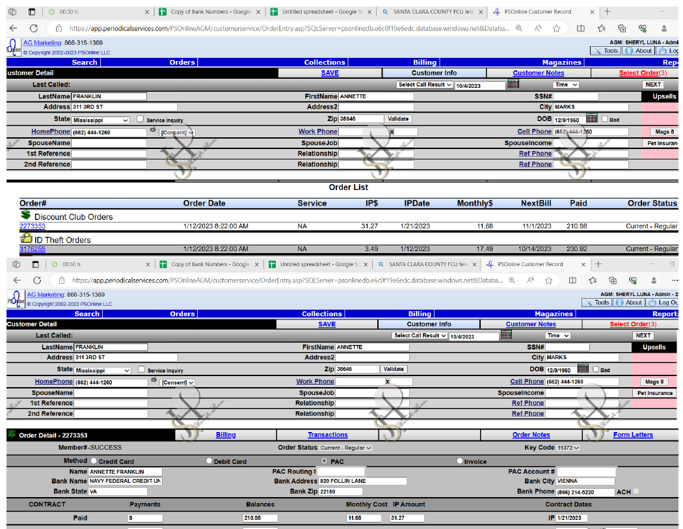Click the Mags 8 upsell button in lower window
Image resolution: width=683 pixels, height=529 pixels.
pos(654,382)
